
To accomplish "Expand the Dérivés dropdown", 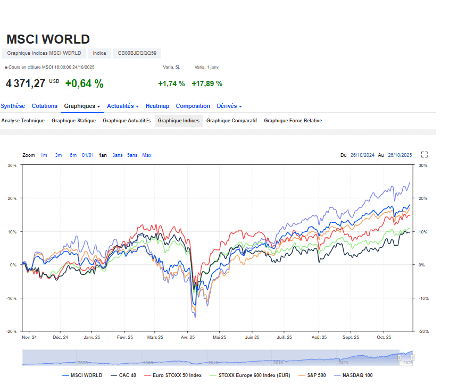I will 228,106.
